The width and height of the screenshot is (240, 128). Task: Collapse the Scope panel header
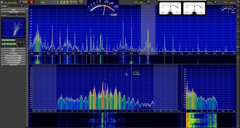coord(13,12)
